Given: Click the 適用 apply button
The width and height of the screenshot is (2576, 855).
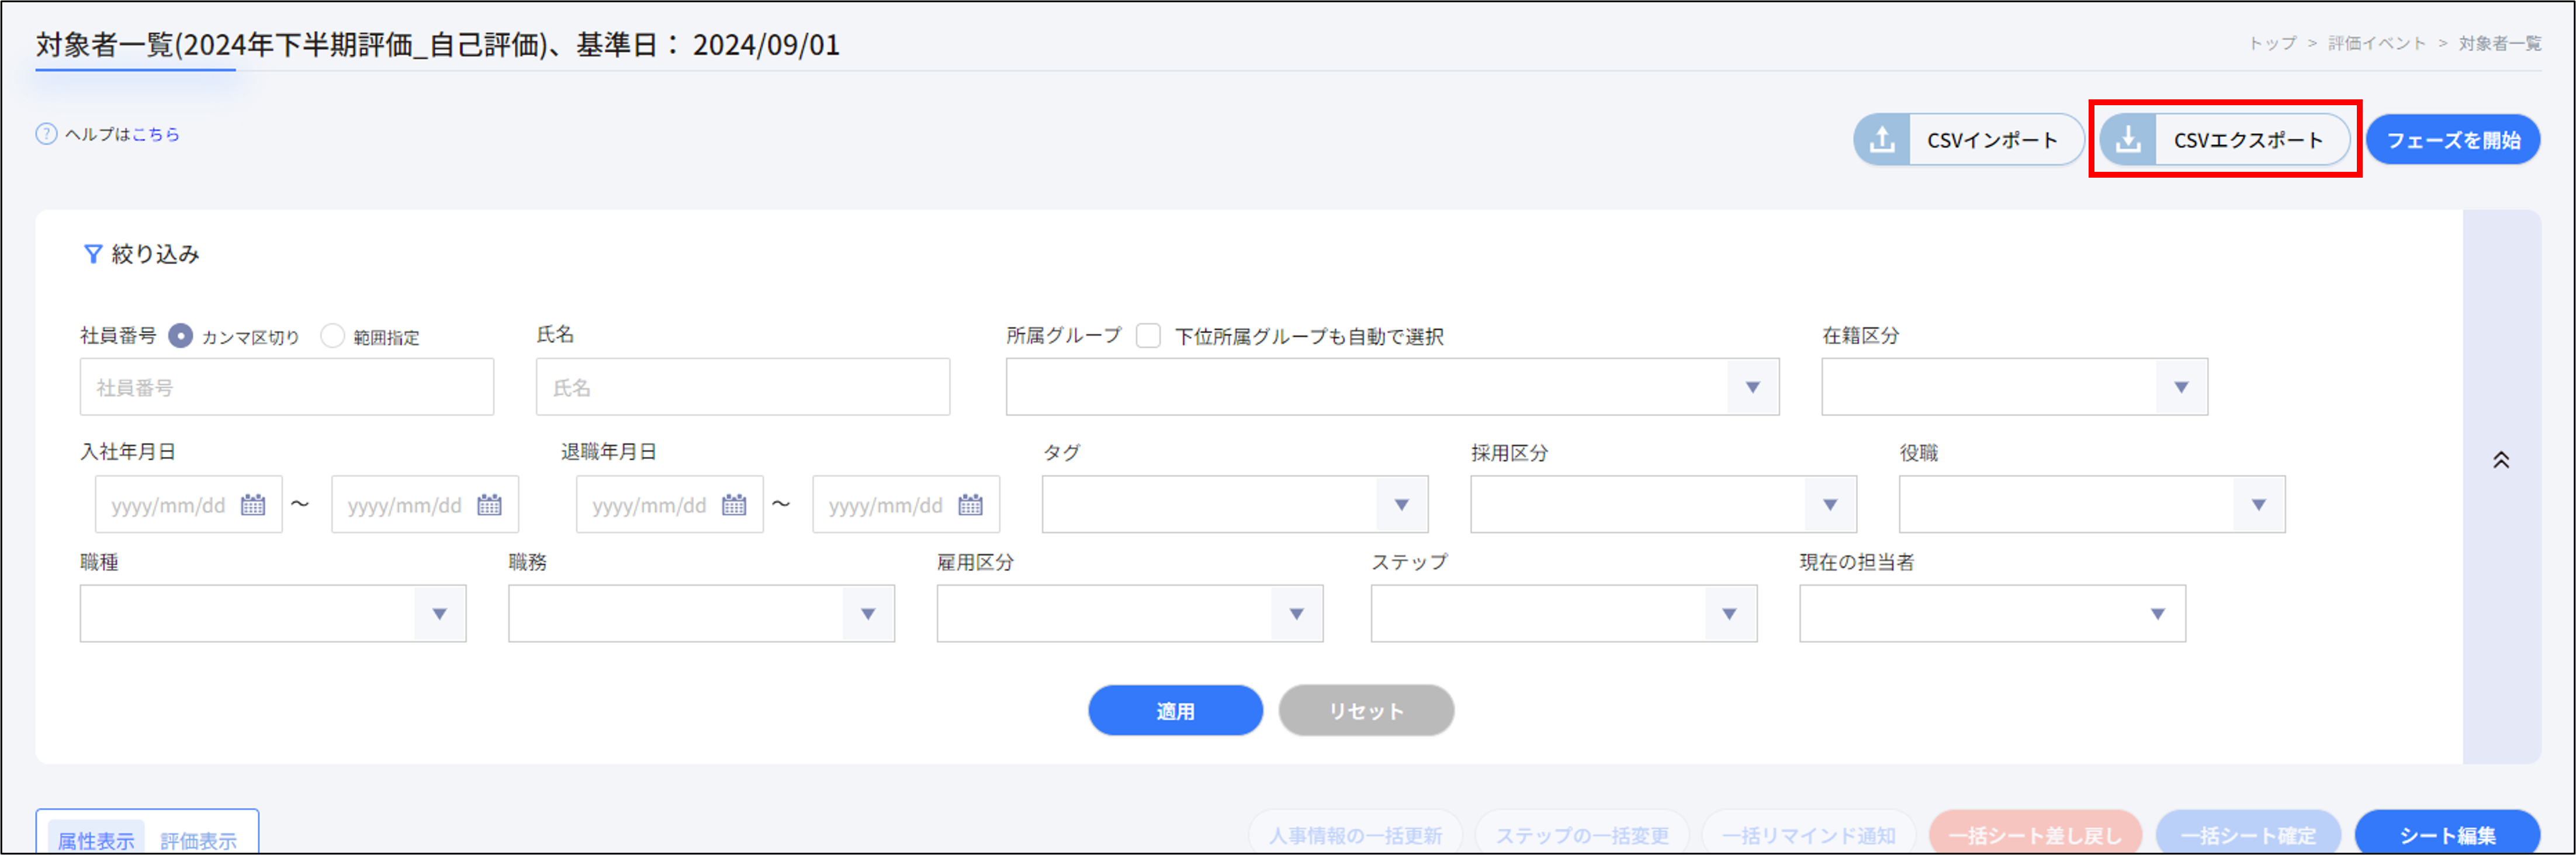Looking at the screenshot, I should click(1175, 711).
